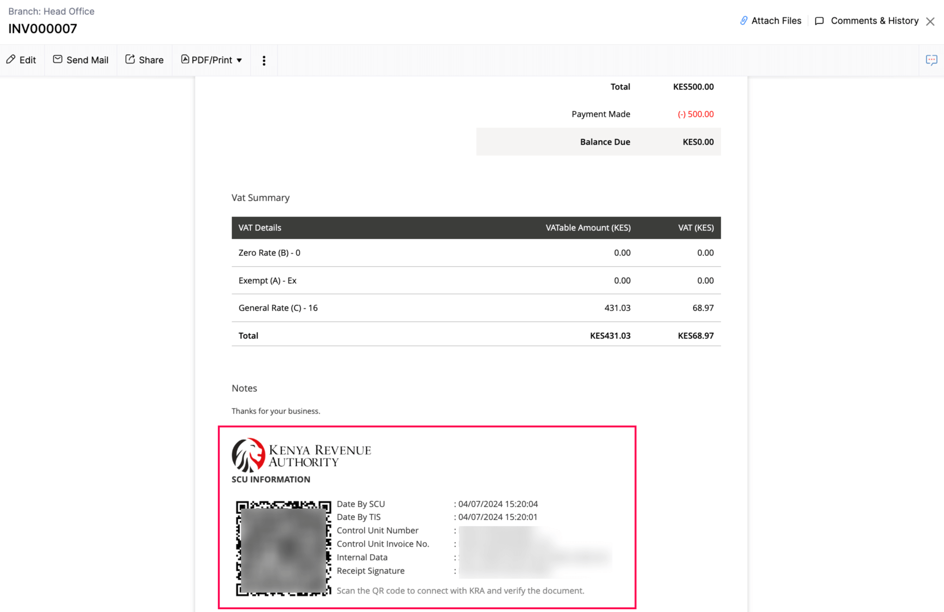Click the Share arrow icon

click(130, 59)
